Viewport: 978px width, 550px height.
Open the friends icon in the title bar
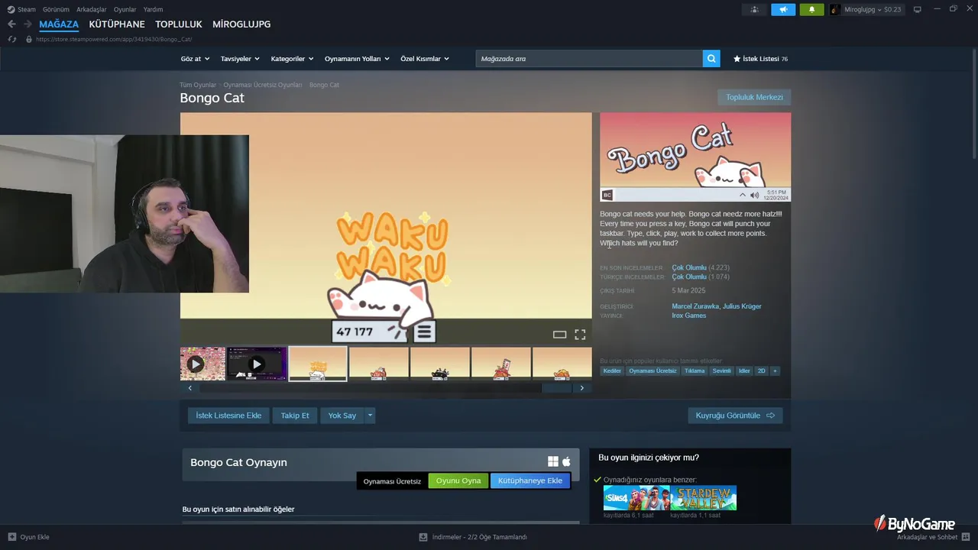point(755,9)
